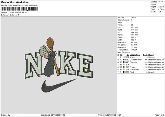165x117 pixels.
Task: Click the Page 1 of 1 indicator
Action: point(159,115)
